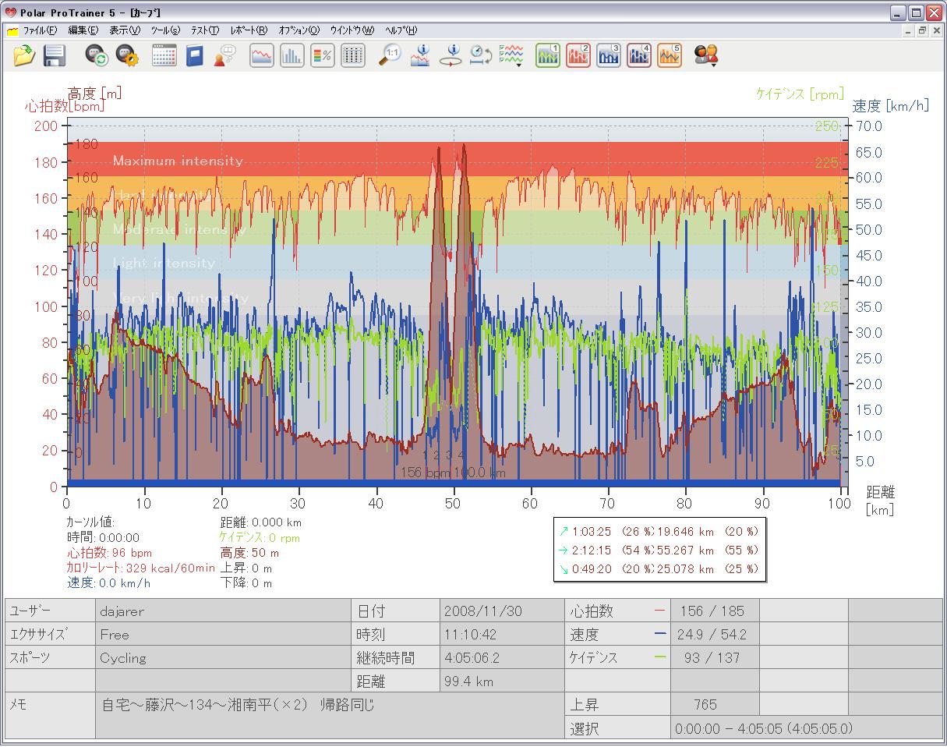Select the red graph preset 2 icon
The height and width of the screenshot is (747, 947).
(578, 55)
